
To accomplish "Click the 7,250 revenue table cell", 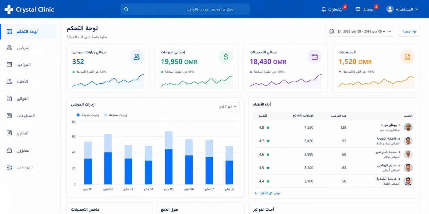I will (x=309, y=127).
